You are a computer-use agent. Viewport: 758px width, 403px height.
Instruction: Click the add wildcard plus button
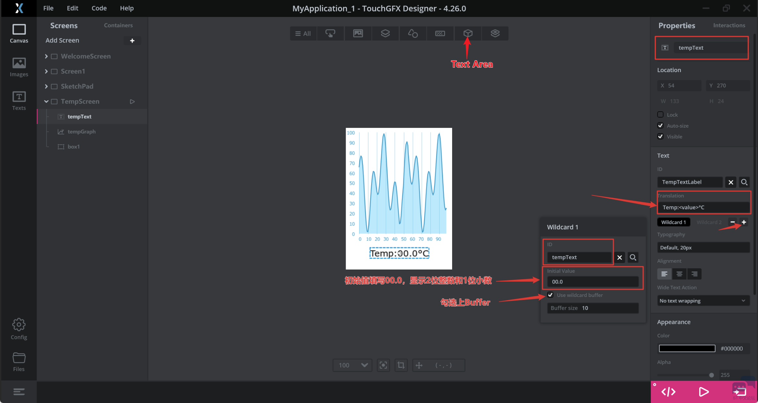[x=744, y=222]
